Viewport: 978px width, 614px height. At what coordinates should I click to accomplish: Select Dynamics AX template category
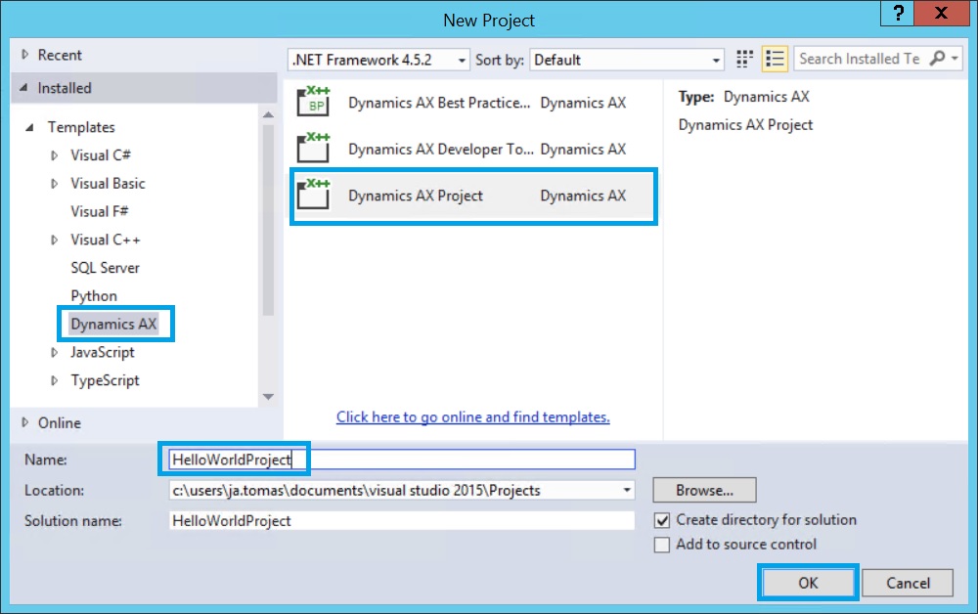(113, 325)
